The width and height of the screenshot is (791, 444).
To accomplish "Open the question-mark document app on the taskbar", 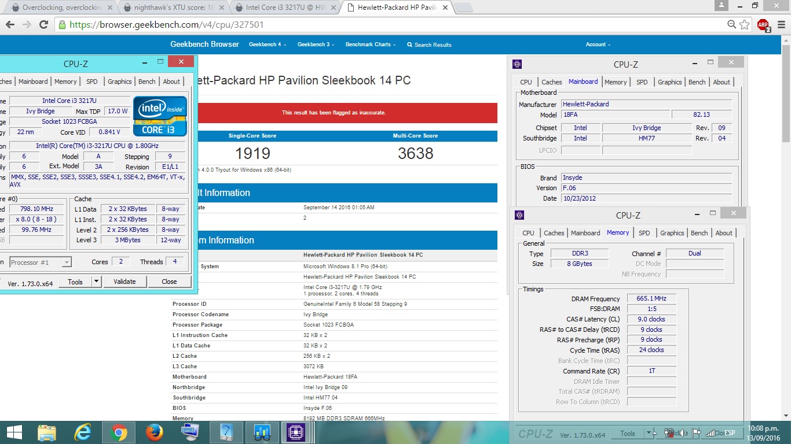I will 226,432.
